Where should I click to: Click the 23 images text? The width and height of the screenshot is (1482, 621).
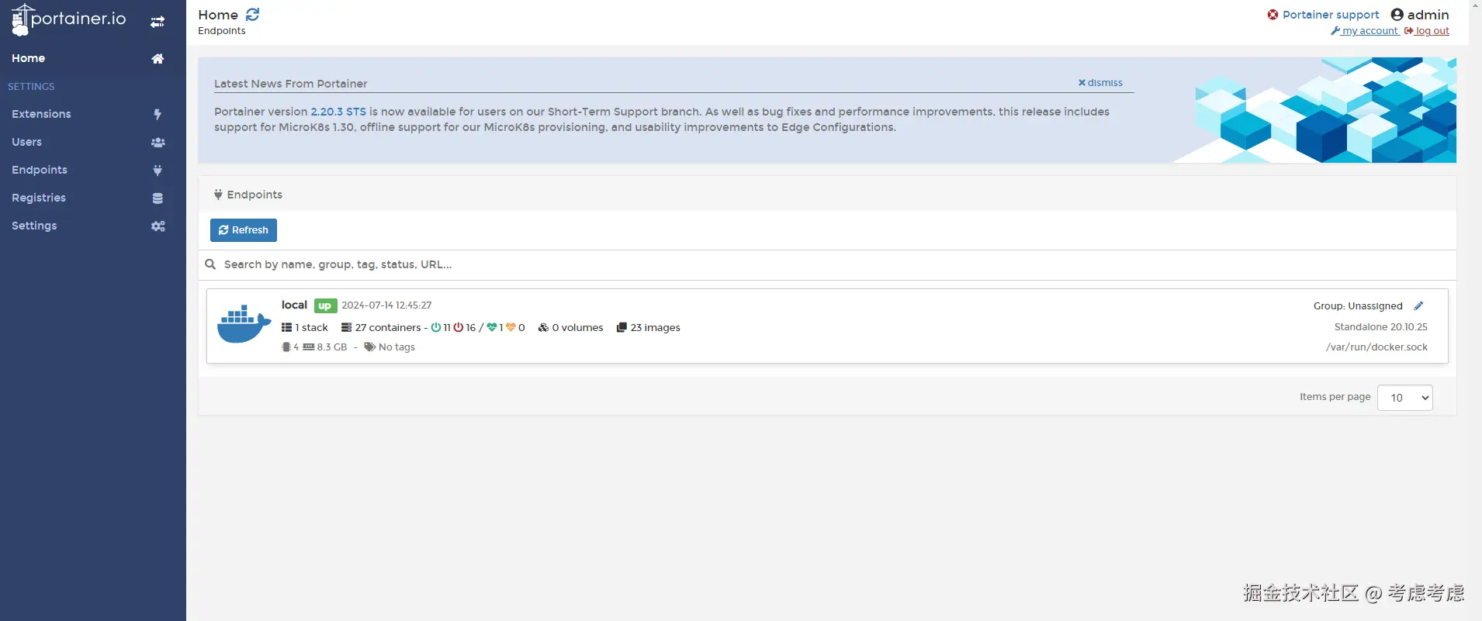tap(655, 328)
